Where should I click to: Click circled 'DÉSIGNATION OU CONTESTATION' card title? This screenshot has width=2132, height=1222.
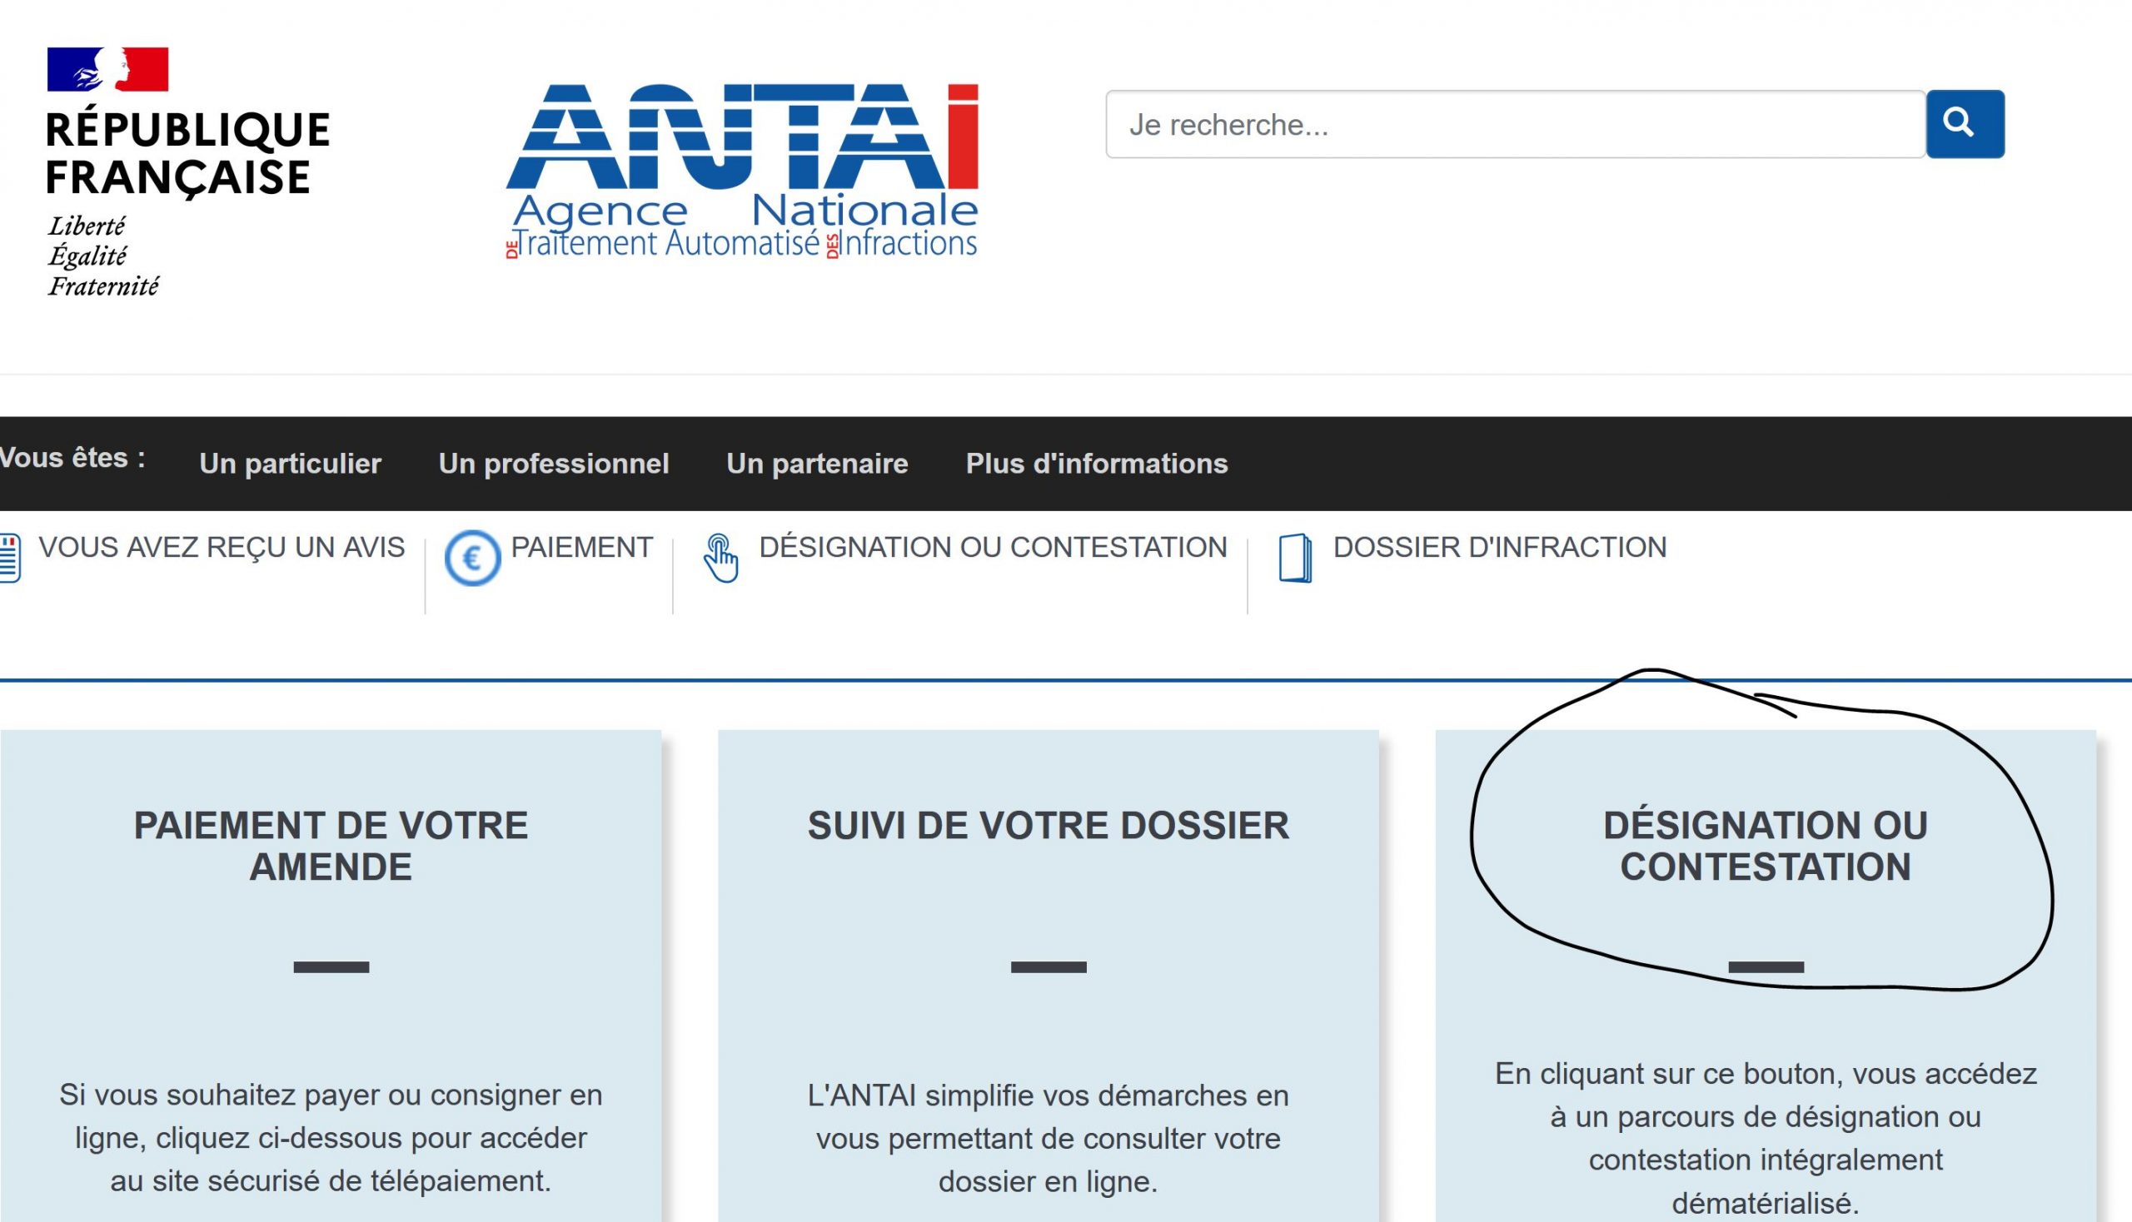click(x=1764, y=846)
